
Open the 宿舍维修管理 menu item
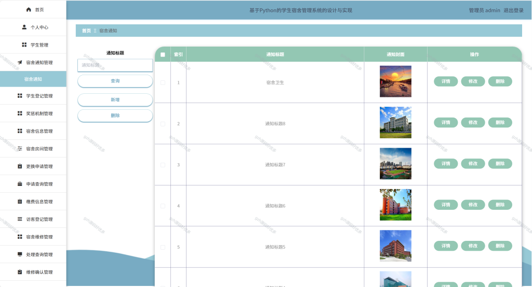coord(33,237)
